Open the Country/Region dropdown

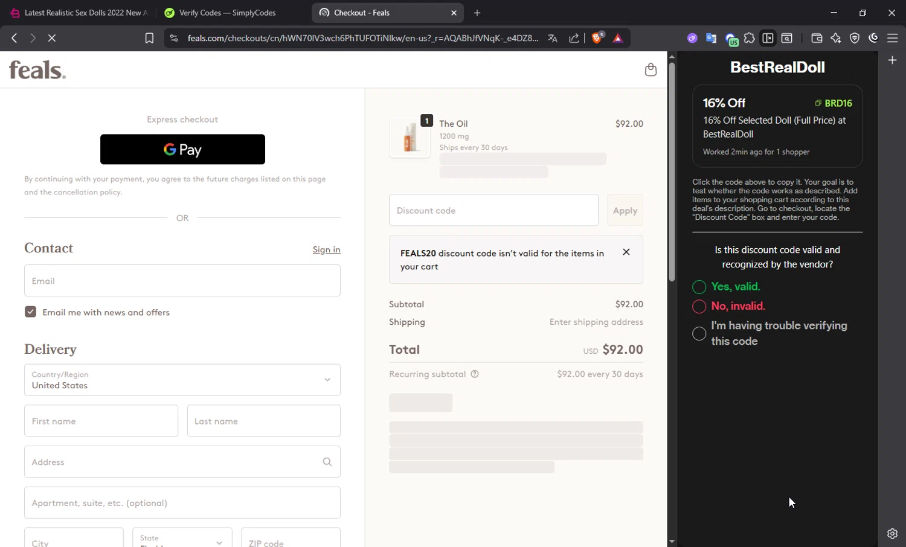click(x=182, y=380)
